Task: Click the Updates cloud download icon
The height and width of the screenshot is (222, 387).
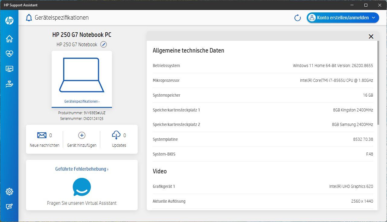Action: click(x=116, y=135)
